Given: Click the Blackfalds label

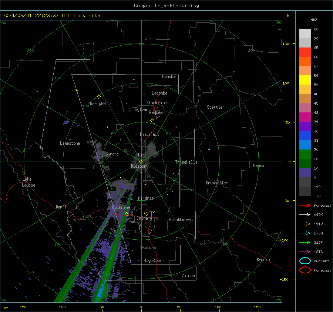Looking at the screenshot, I should tap(157, 103).
